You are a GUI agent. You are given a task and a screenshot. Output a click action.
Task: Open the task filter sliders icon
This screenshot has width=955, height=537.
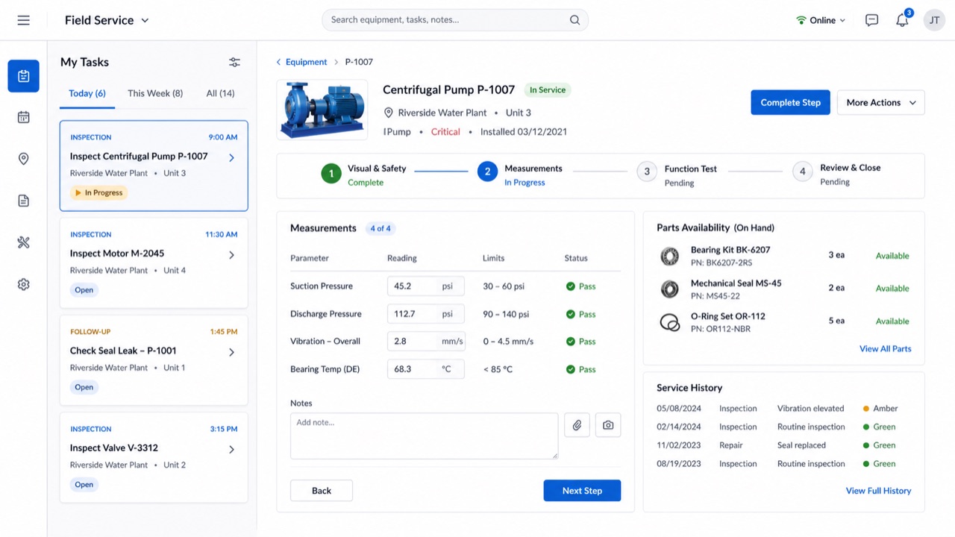click(234, 63)
